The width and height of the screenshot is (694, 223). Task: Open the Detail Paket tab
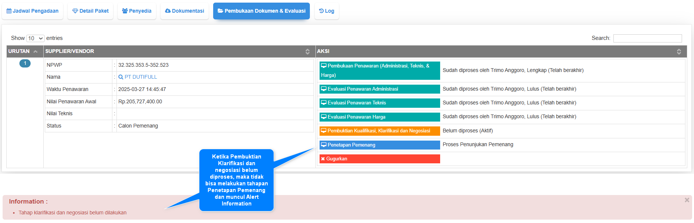point(90,11)
